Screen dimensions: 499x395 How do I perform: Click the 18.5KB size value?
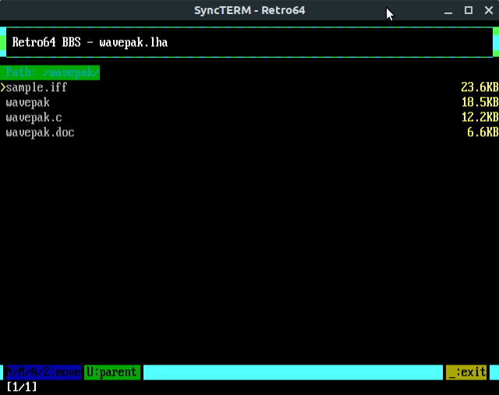pos(480,102)
